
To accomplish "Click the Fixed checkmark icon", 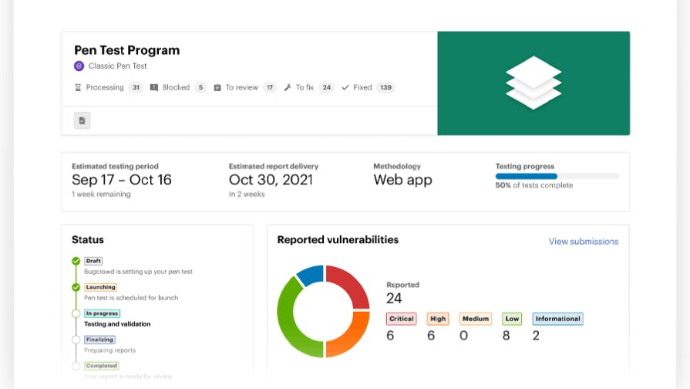I will 345,88.
